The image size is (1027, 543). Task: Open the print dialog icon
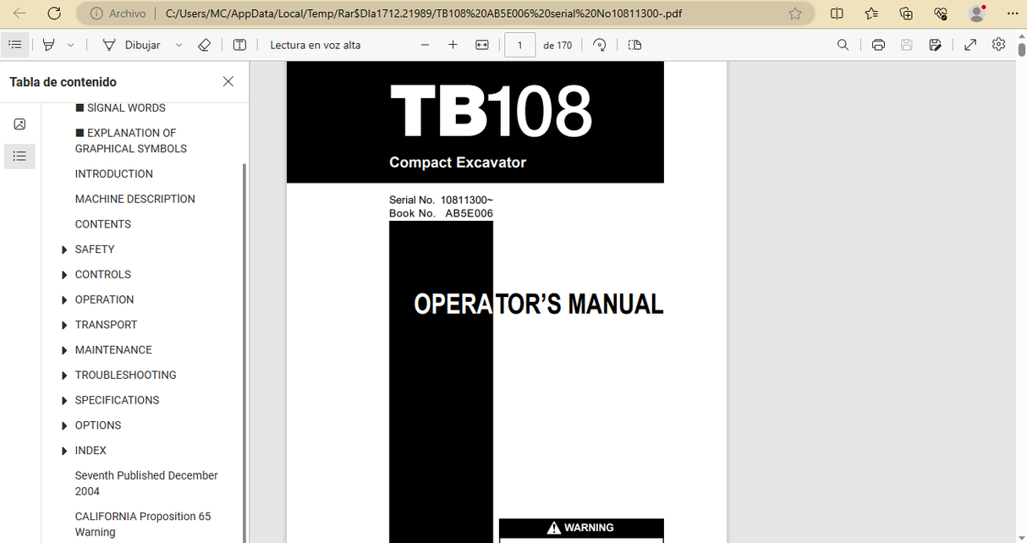tap(878, 45)
